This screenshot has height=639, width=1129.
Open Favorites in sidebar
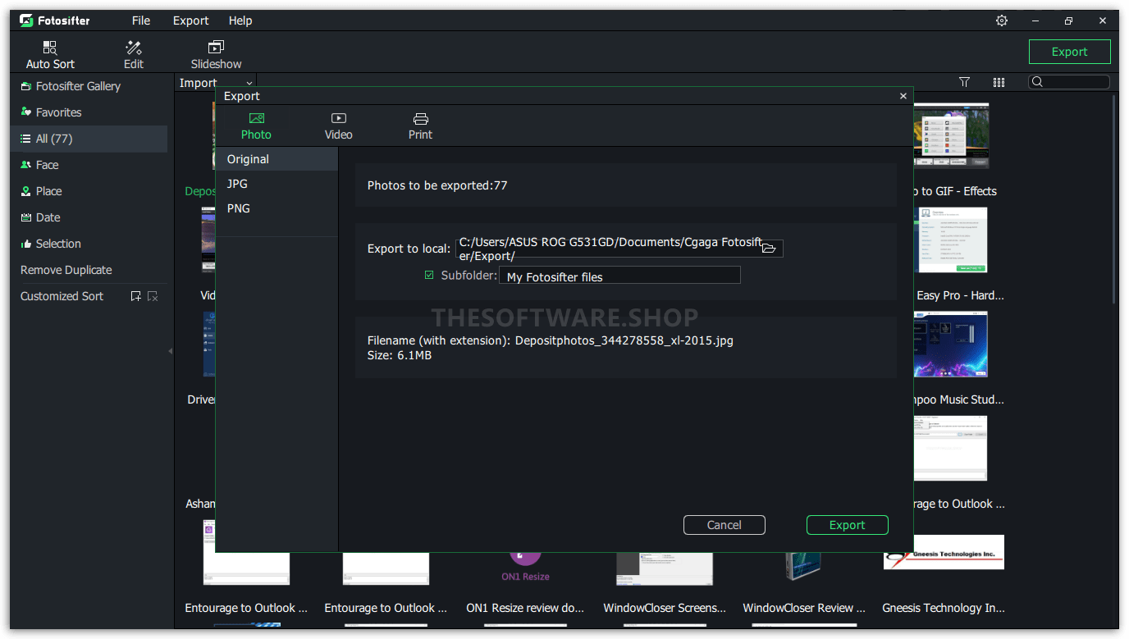pyautogui.click(x=89, y=112)
